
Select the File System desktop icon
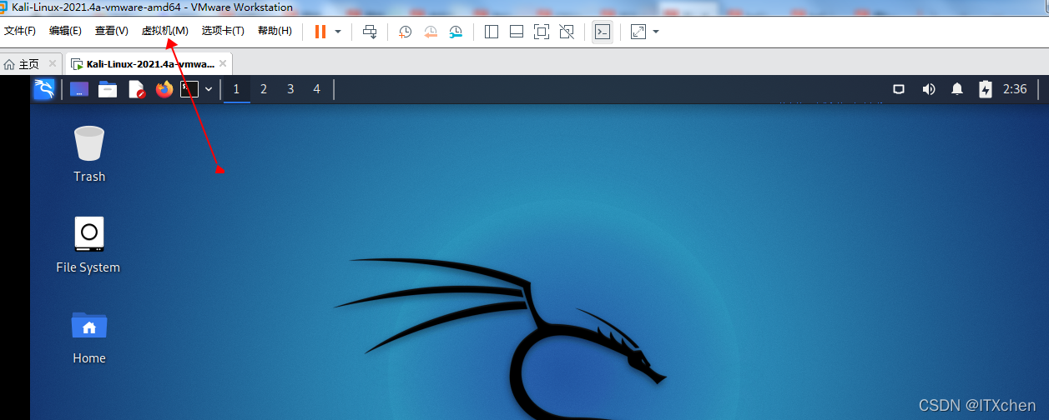tap(88, 245)
